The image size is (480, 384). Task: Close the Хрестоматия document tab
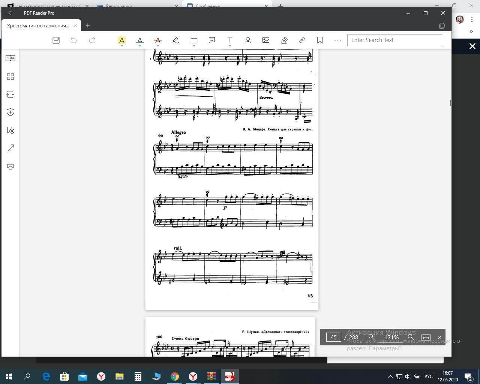pyautogui.click(x=75, y=25)
